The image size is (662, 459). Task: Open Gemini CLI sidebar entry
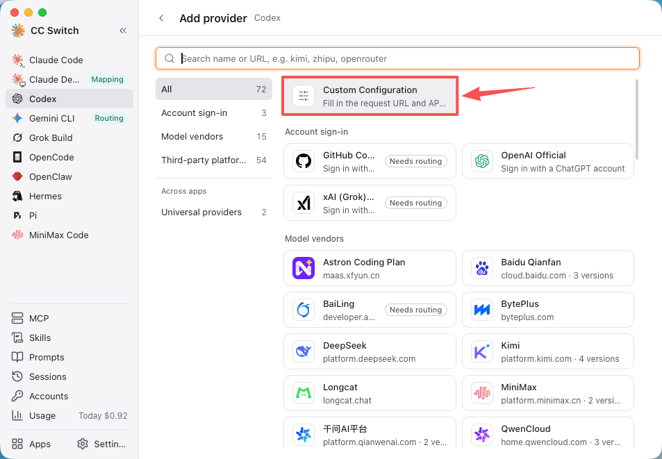pos(69,118)
